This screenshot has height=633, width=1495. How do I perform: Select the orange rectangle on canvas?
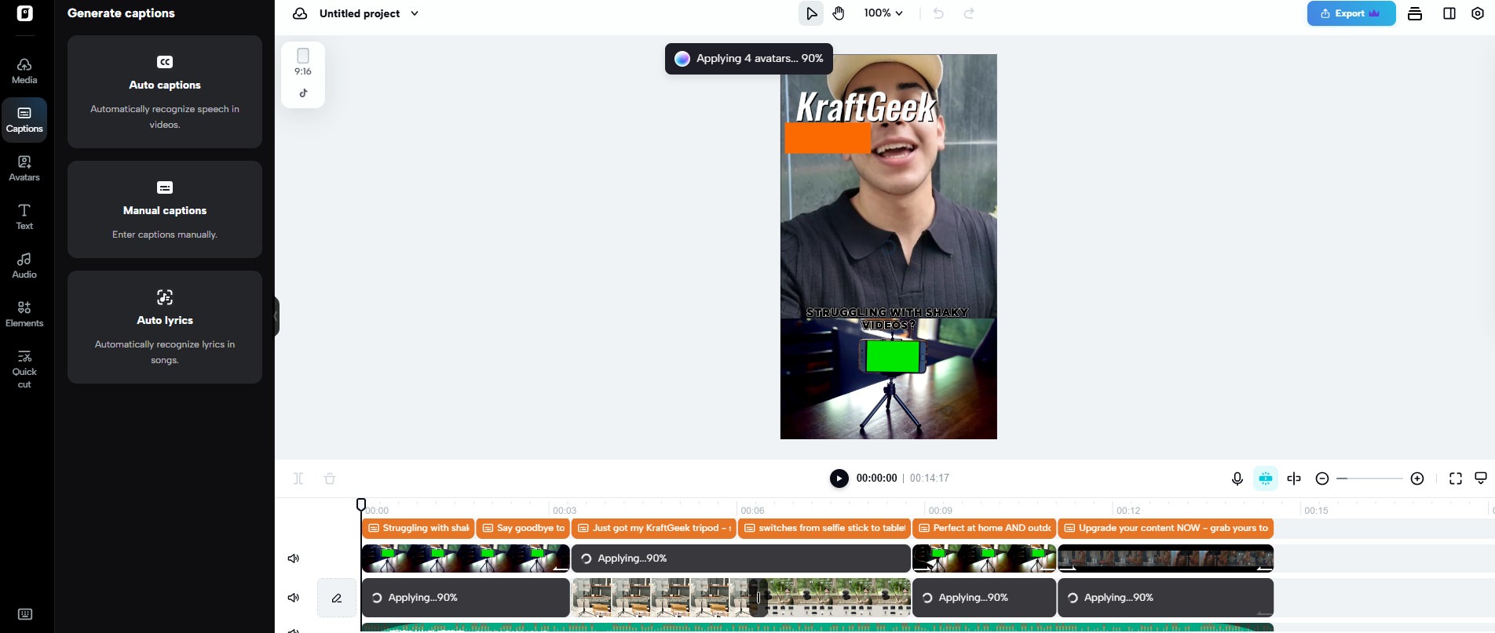click(828, 137)
